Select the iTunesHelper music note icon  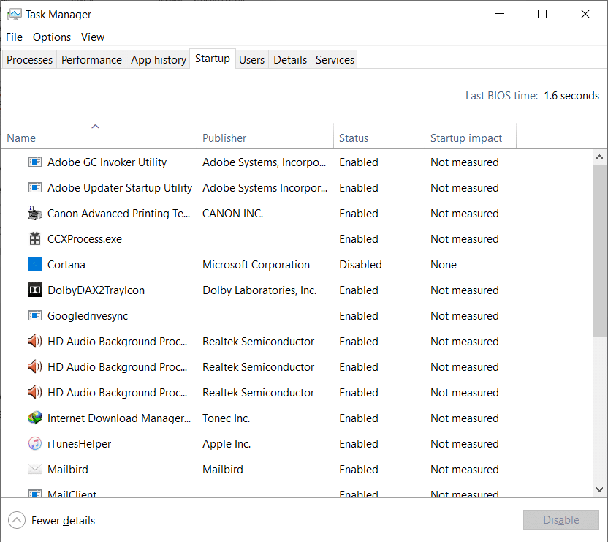tap(35, 444)
